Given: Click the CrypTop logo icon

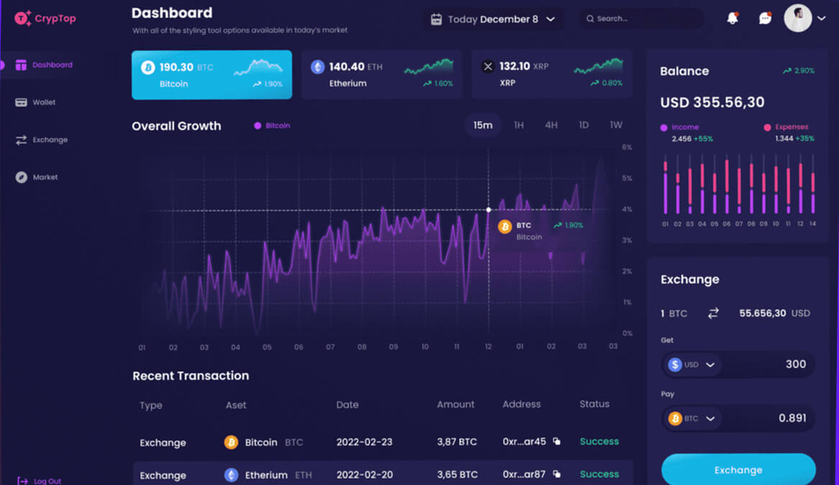Looking at the screenshot, I should pyautogui.click(x=22, y=19).
